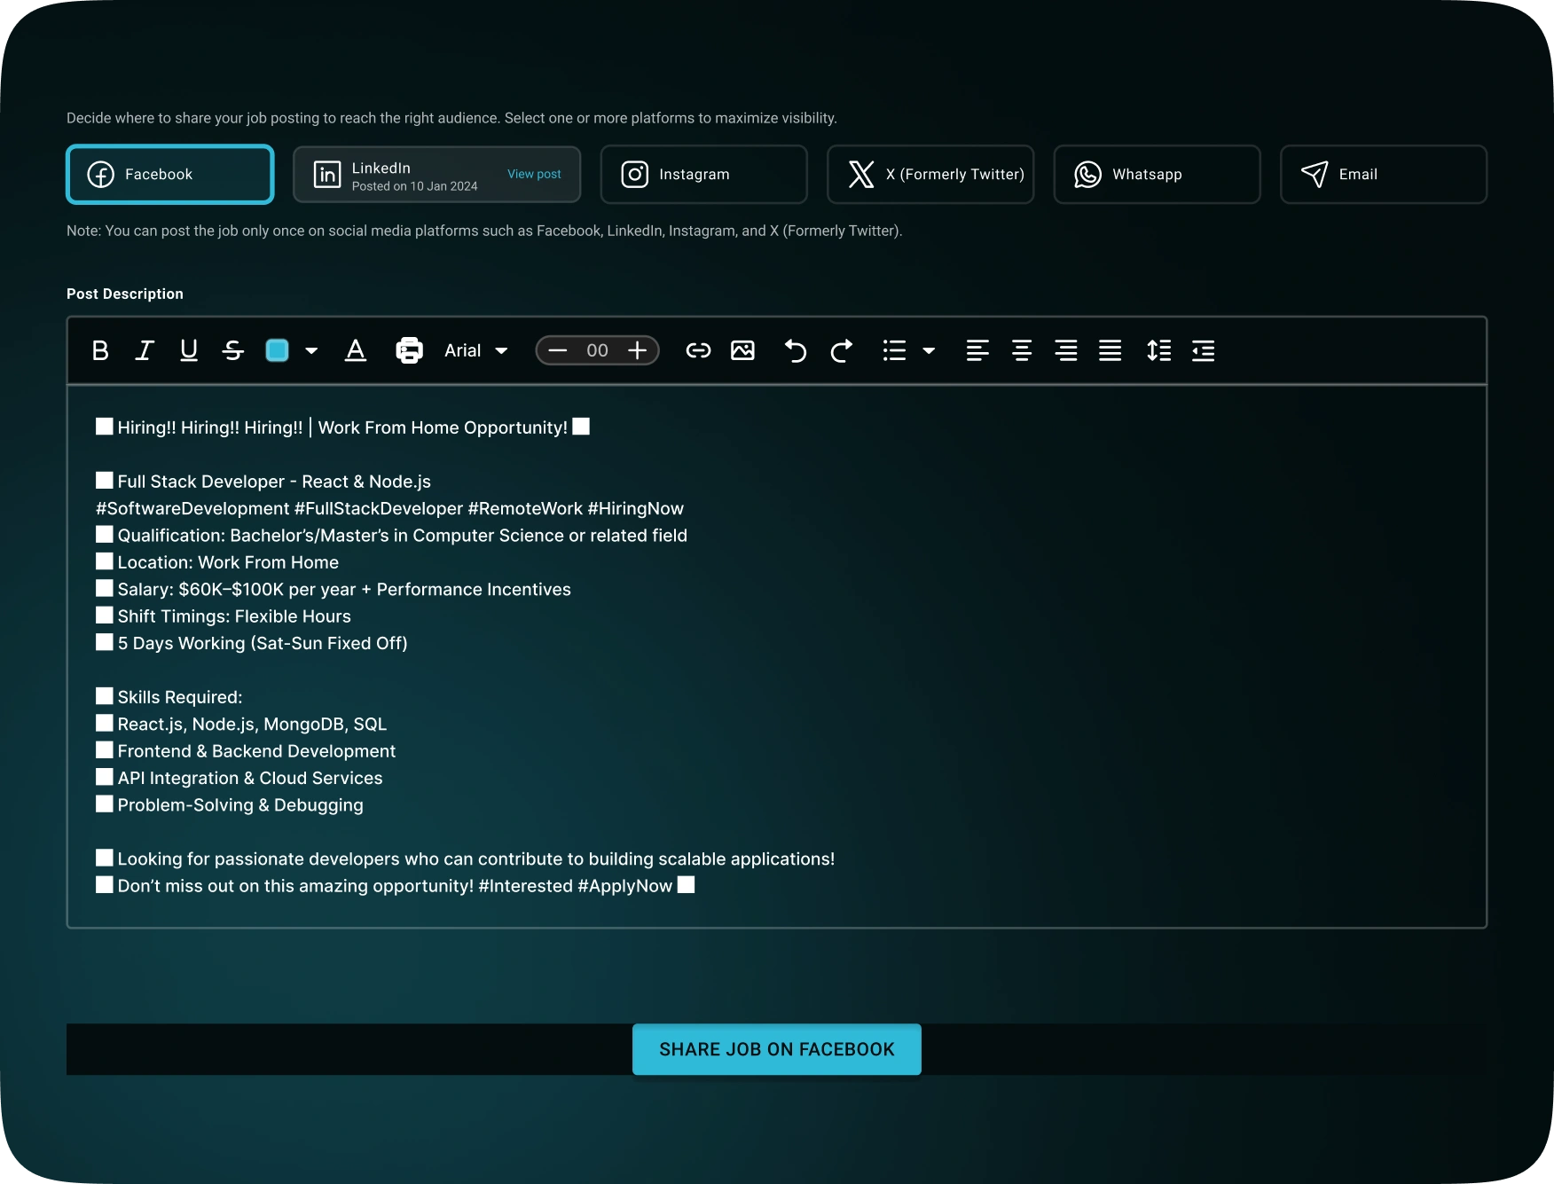This screenshot has height=1184, width=1554.
Task: Open the bullet list style dropdown
Action: pyautogui.click(x=930, y=350)
